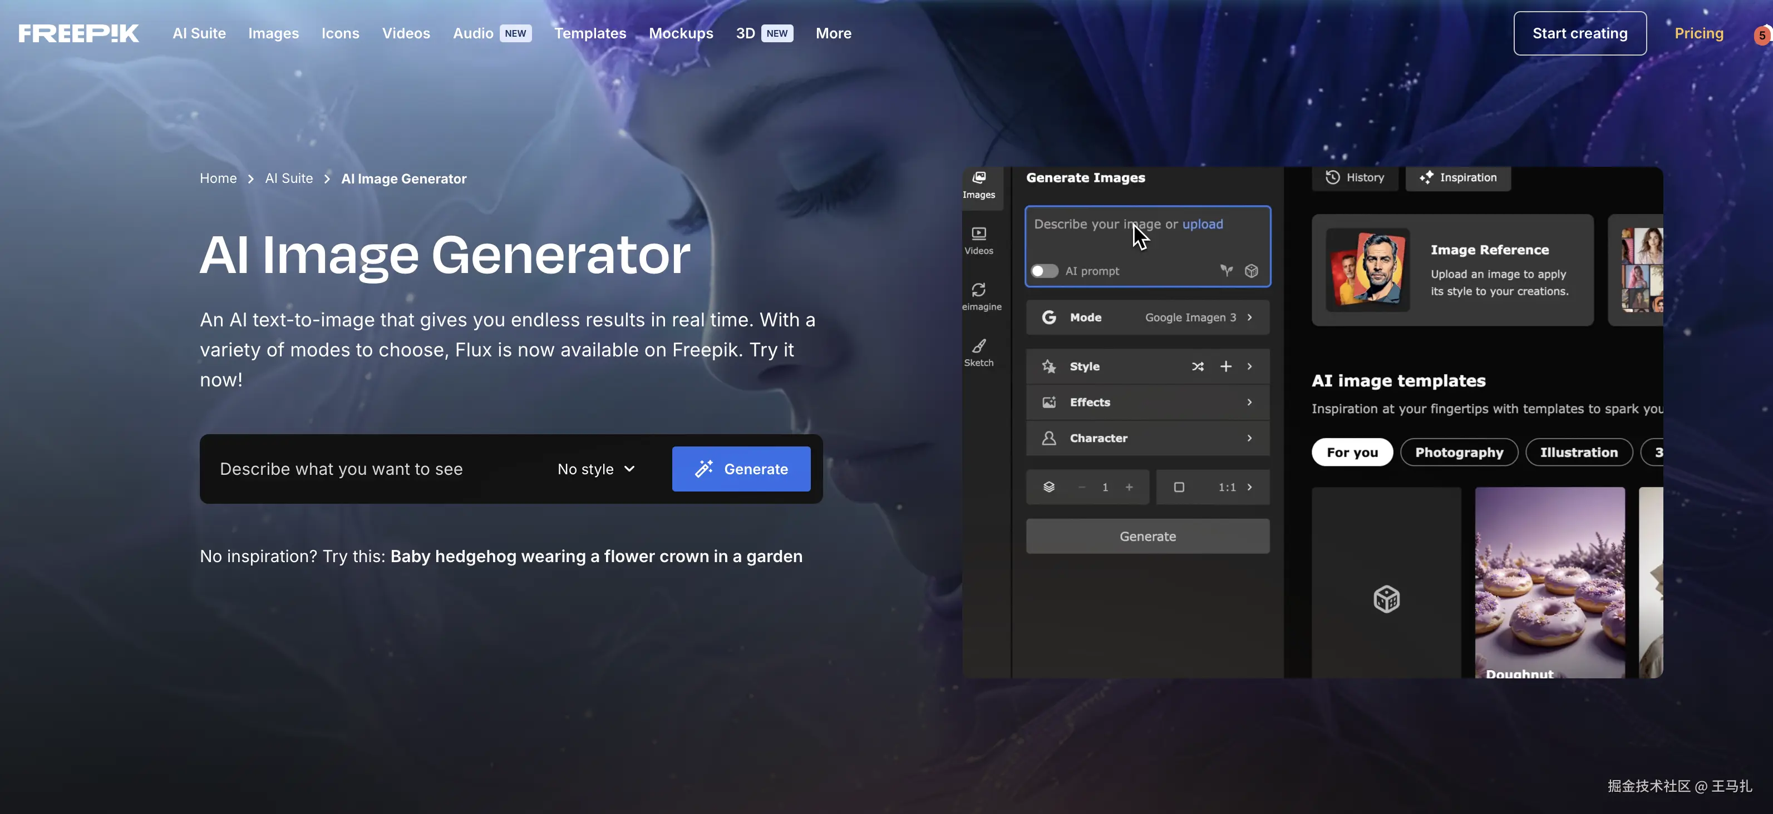The height and width of the screenshot is (814, 1773).
Task: Open the Pricing link
Action: pos(1698,33)
